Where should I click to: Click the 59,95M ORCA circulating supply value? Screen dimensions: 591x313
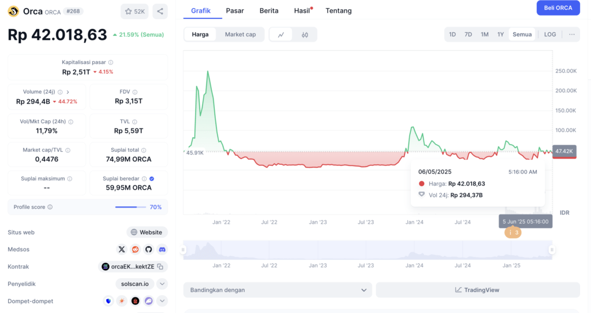129,188
